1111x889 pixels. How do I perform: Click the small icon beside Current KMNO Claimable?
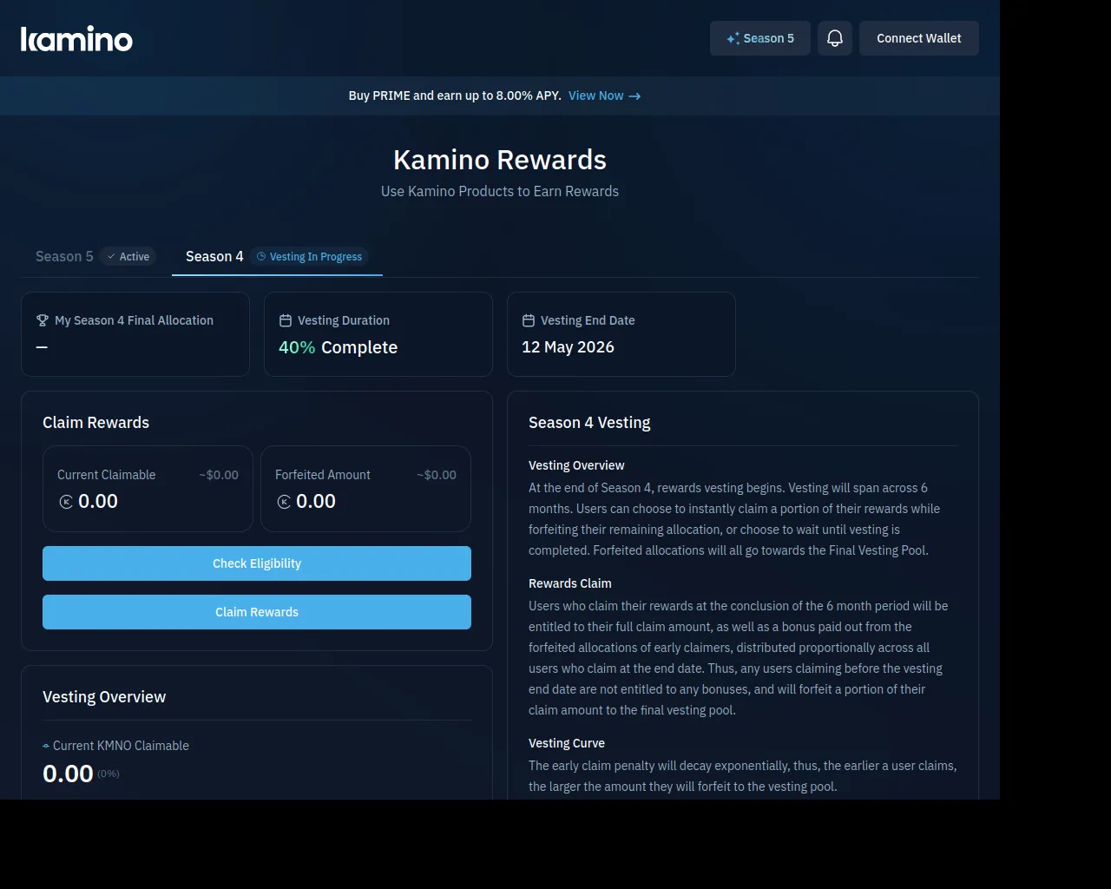pyautogui.click(x=46, y=746)
